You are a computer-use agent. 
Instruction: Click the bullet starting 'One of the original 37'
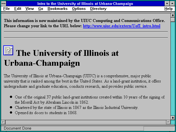[x=90, y=97]
